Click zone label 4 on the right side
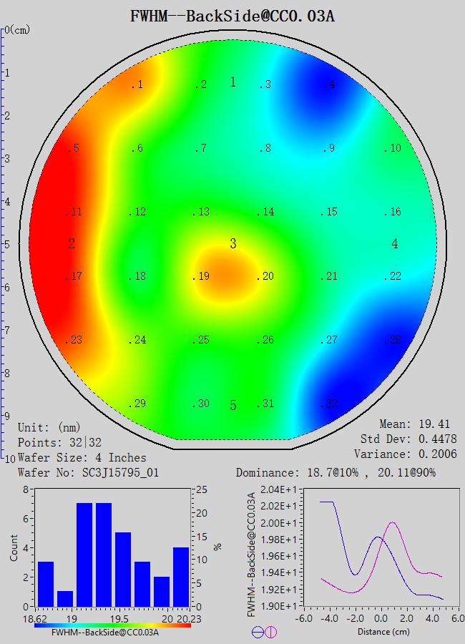Viewport: 465px width, 644px height. pos(395,244)
